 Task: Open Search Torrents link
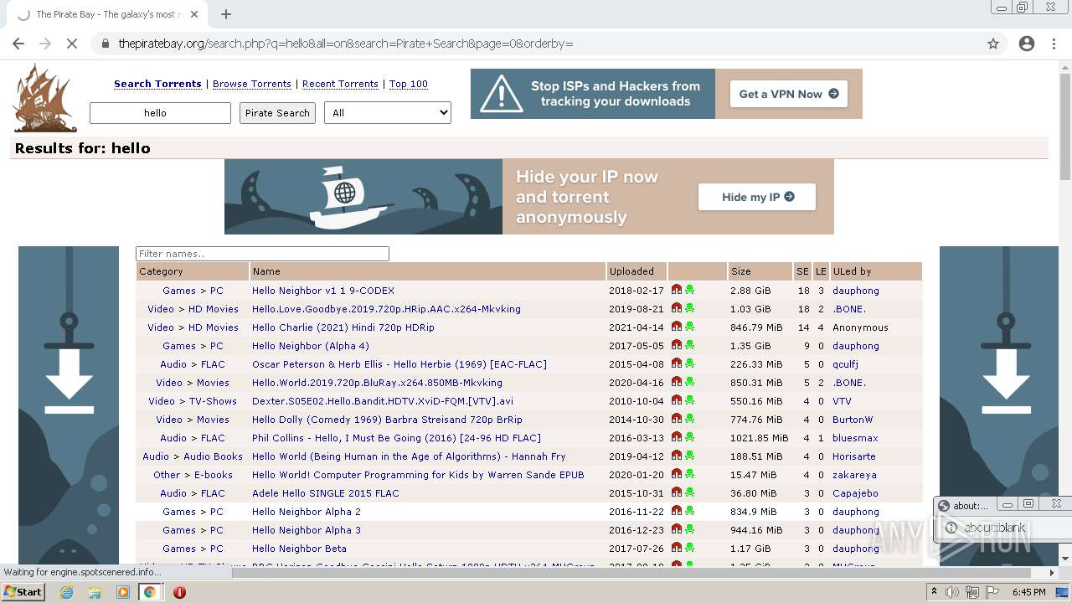coord(157,84)
